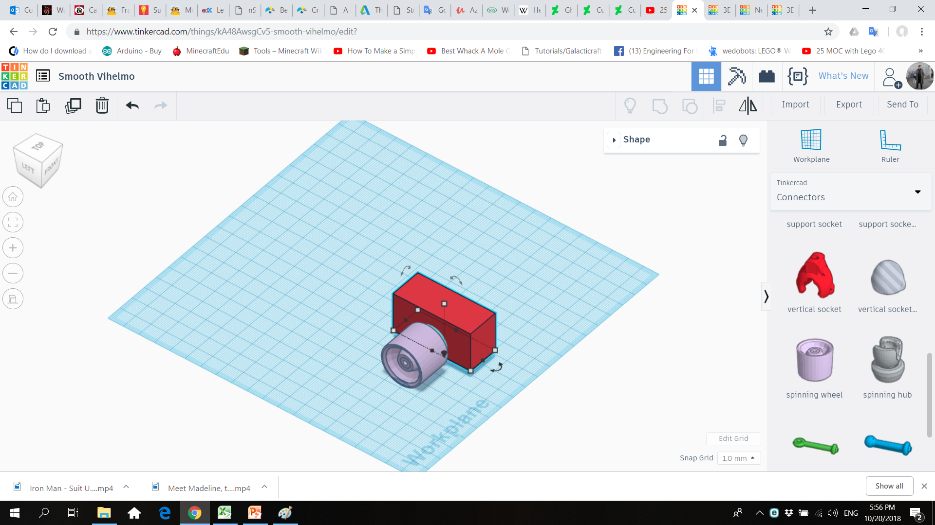Open the Snap Grid 1.0 mm dropdown
Viewport: 935px width, 525px height.
(x=738, y=458)
